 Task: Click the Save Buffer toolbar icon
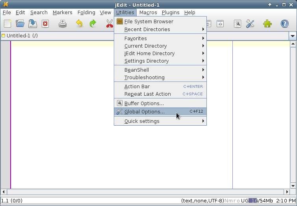pyautogui.click(x=33, y=24)
